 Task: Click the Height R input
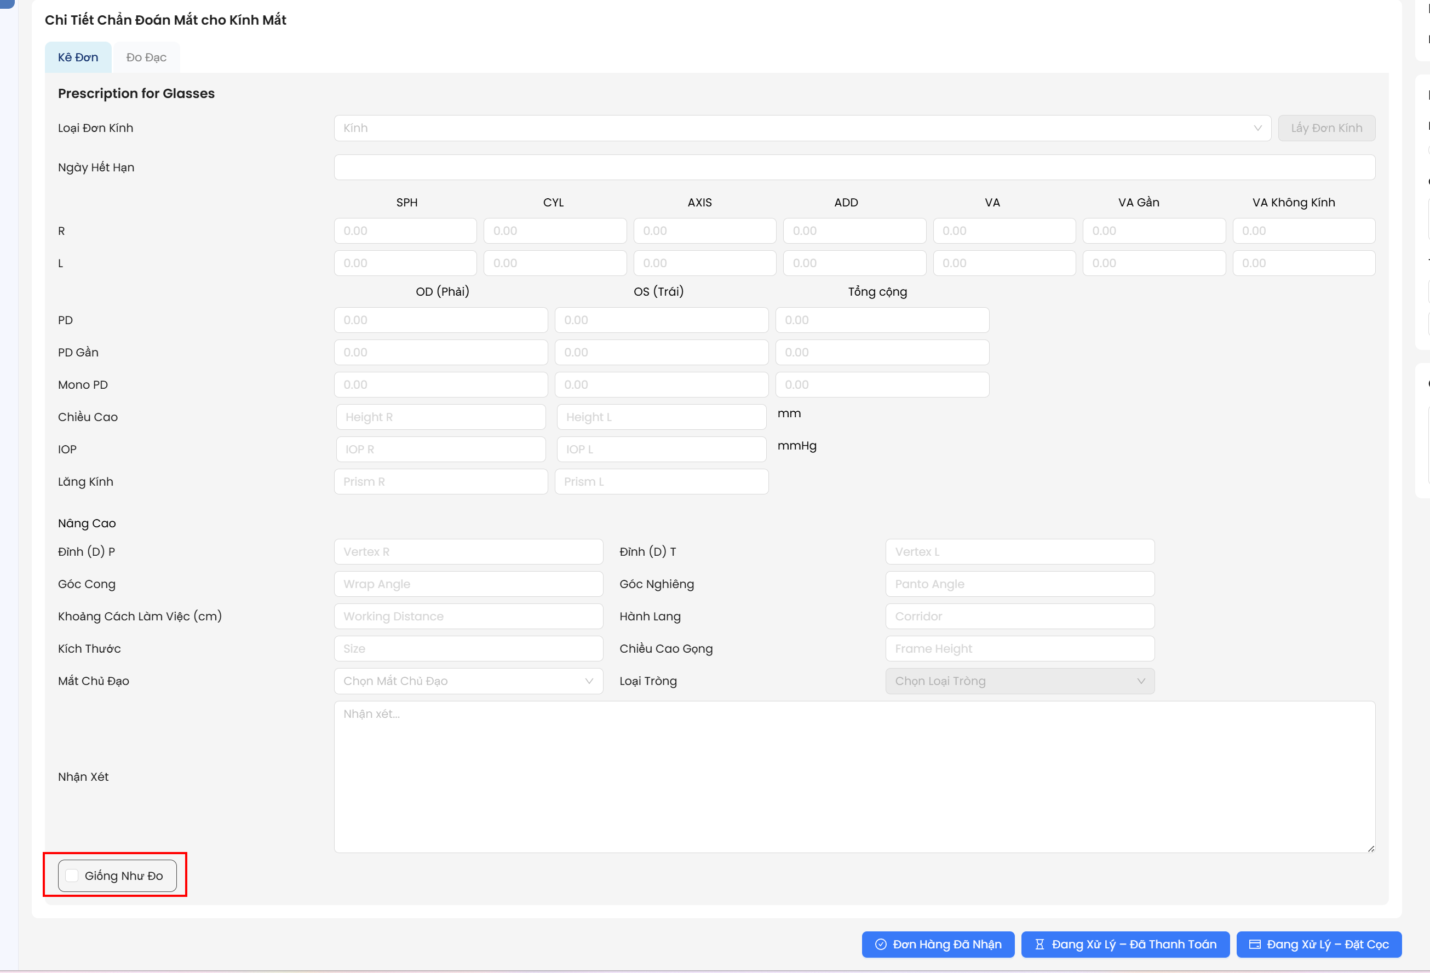tap(441, 417)
